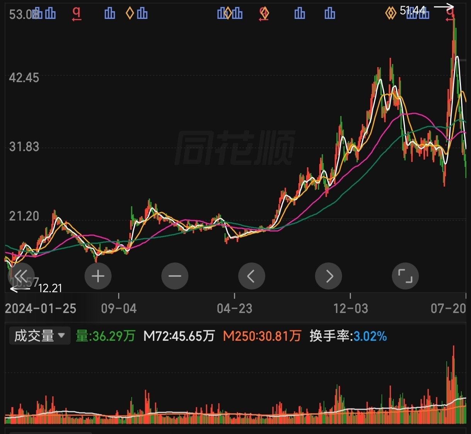This screenshot has height=434, width=471.
Task: Open the 成交量 indicator dropdown
Action: click(40, 336)
